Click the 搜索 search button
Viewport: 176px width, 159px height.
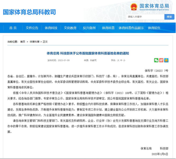169,17
